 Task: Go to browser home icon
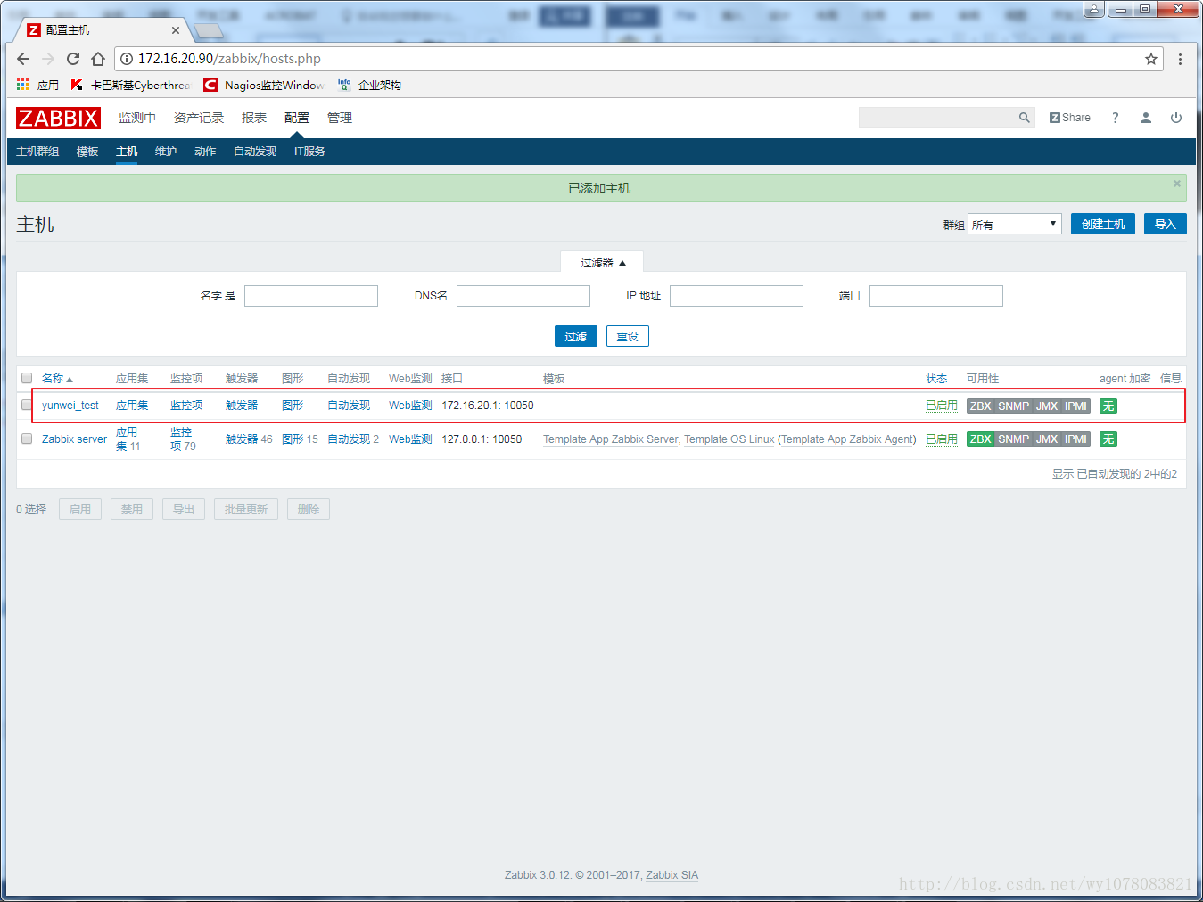(98, 59)
